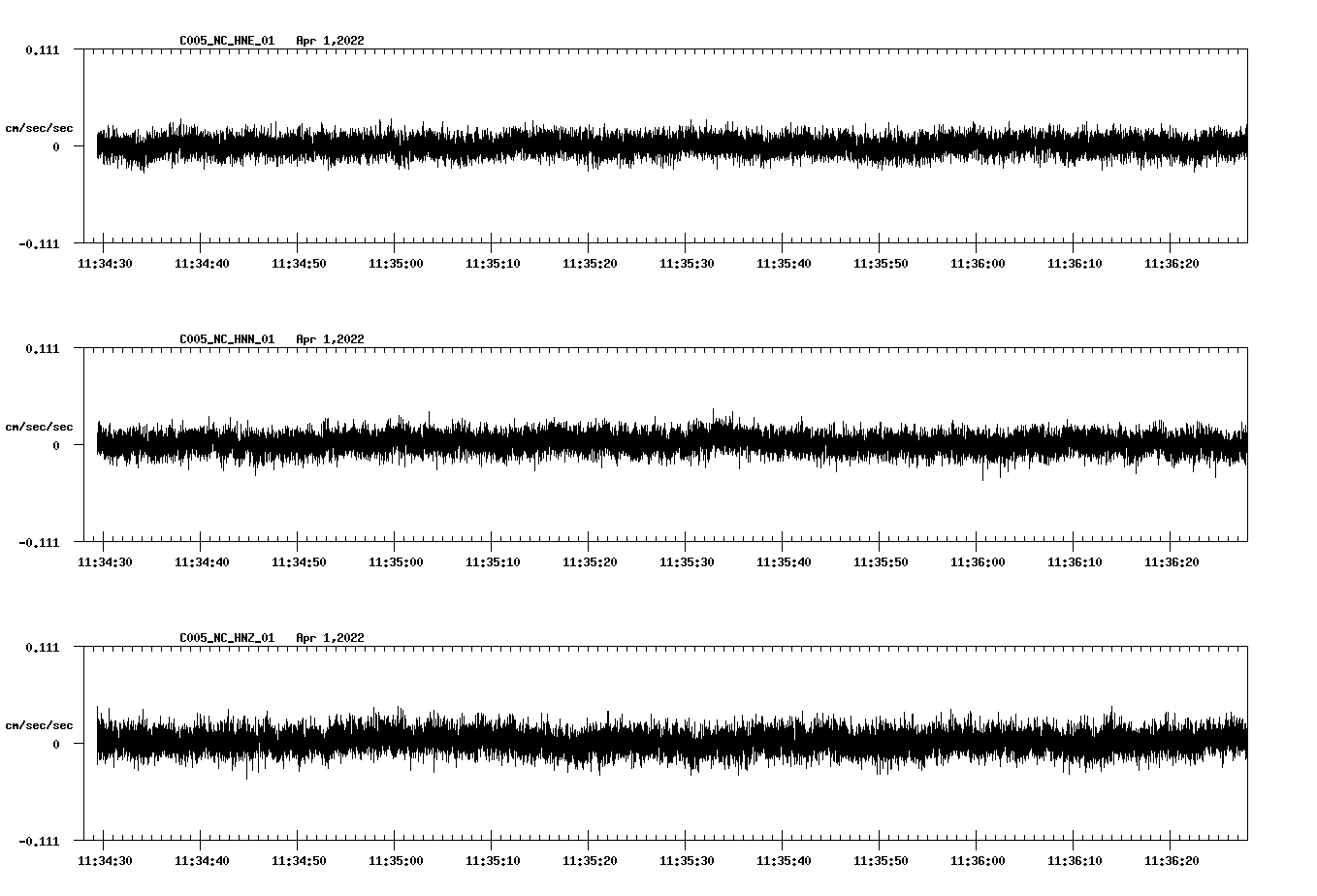Click 11:34:30 on the HNE time axis
The height and width of the screenshot is (896, 1317).
pos(105,264)
